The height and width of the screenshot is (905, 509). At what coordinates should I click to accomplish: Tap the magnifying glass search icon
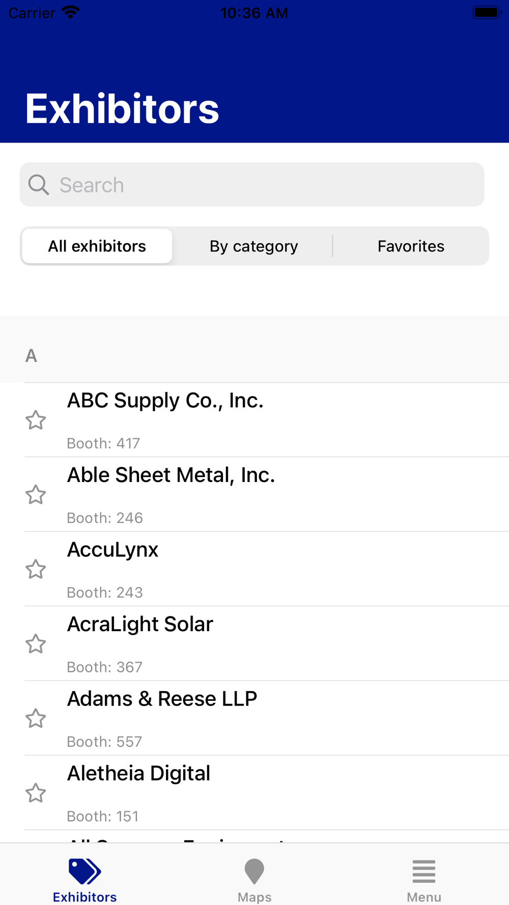click(39, 185)
